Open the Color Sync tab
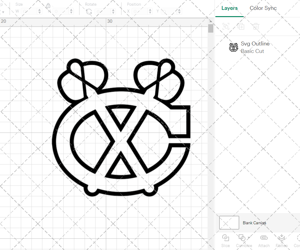This screenshot has width=300, height=250. coord(263,8)
